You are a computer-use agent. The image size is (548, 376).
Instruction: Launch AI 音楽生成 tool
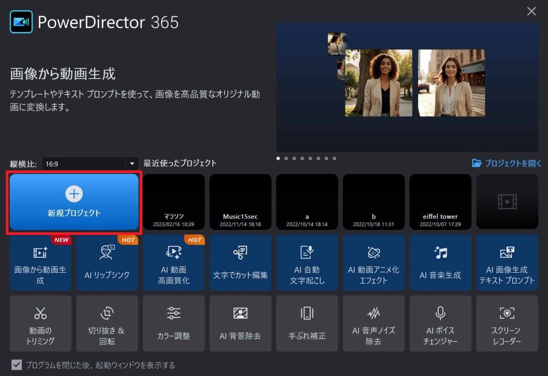[x=440, y=263]
